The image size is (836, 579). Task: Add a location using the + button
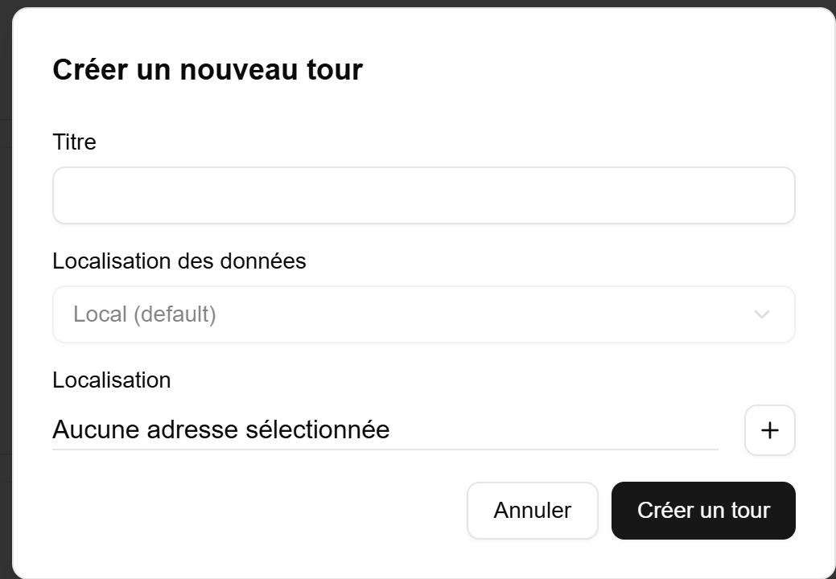pos(769,430)
